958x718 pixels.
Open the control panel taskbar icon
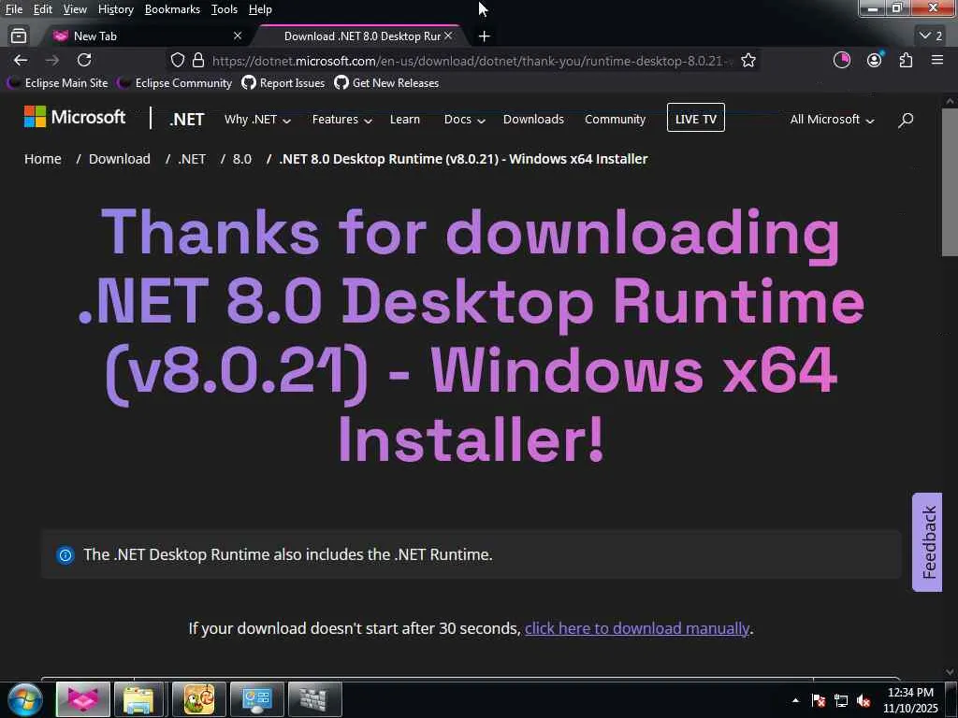(x=256, y=699)
